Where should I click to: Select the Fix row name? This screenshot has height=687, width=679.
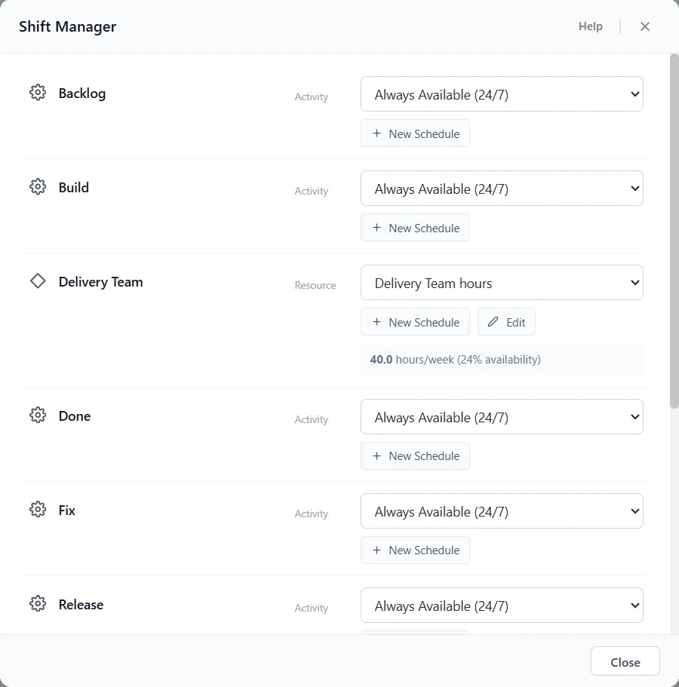pos(66,510)
